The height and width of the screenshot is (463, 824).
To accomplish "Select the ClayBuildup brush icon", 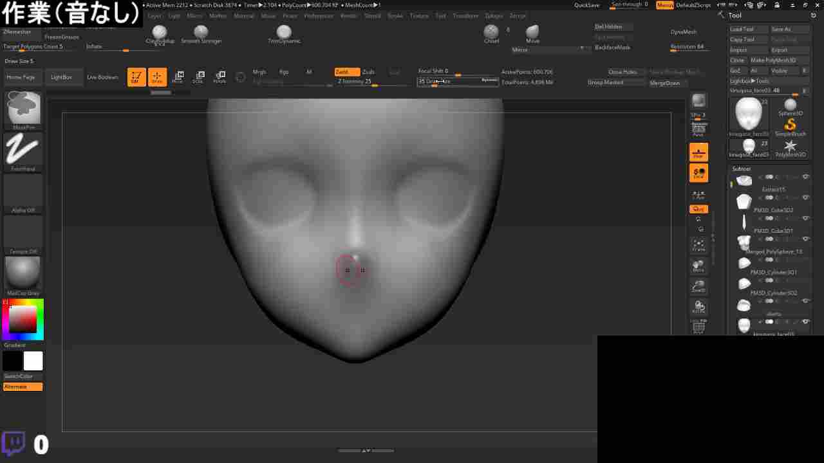I will [x=160, y=32].
